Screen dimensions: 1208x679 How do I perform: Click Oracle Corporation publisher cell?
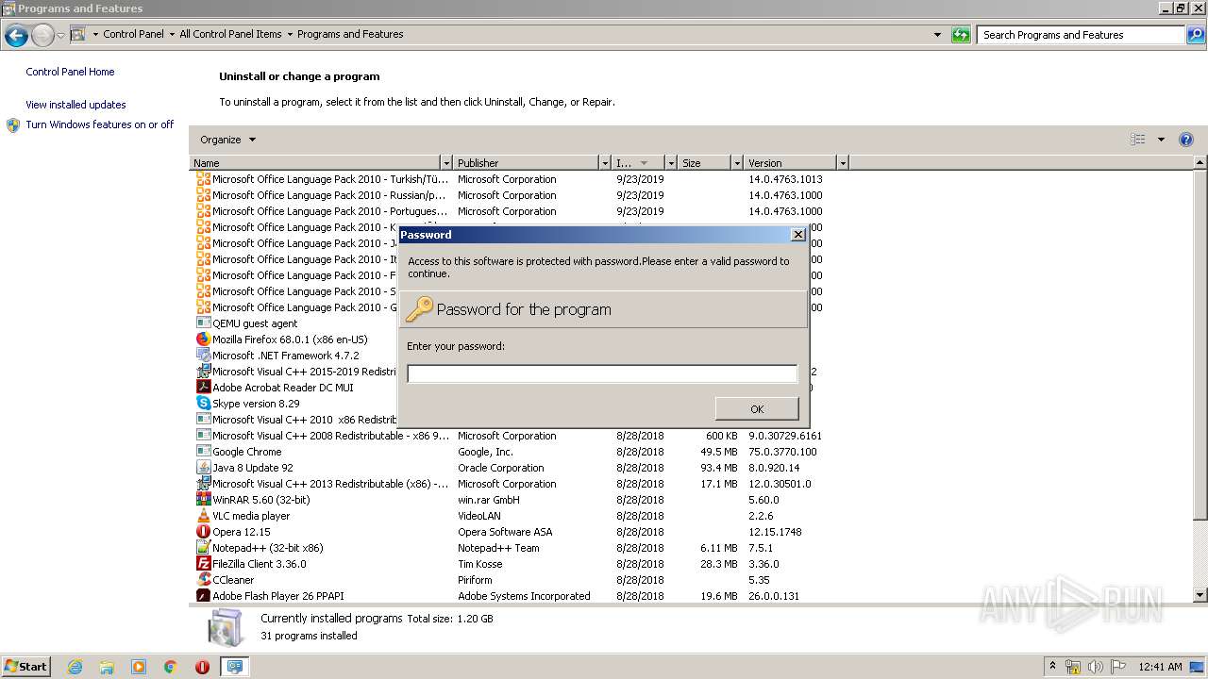point(501,468)
